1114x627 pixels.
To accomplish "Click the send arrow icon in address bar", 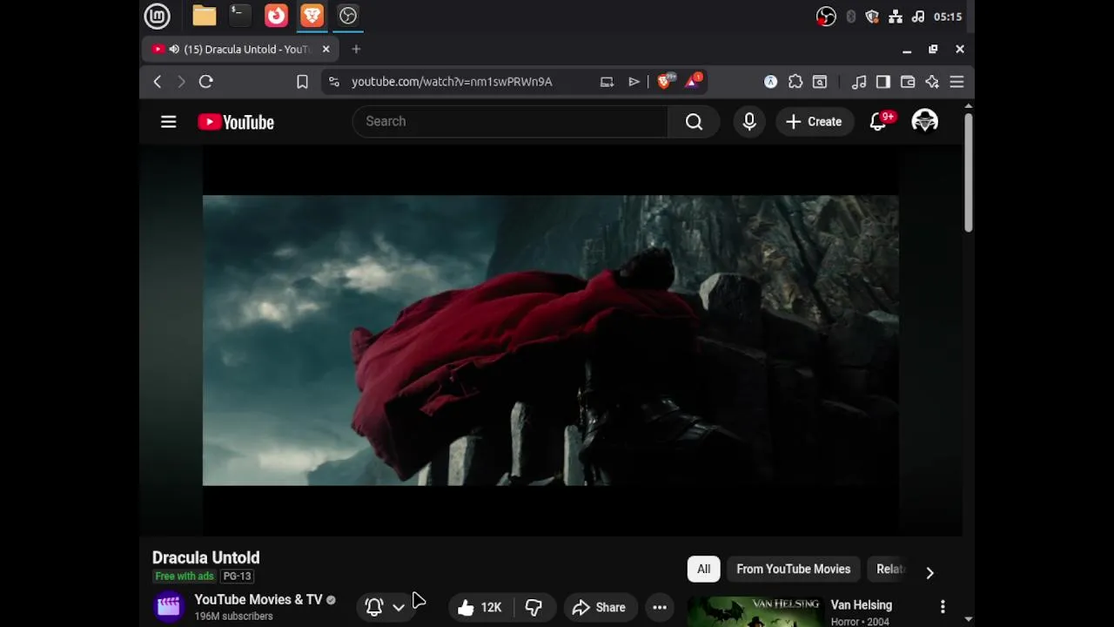I will [x=634, y=82].
